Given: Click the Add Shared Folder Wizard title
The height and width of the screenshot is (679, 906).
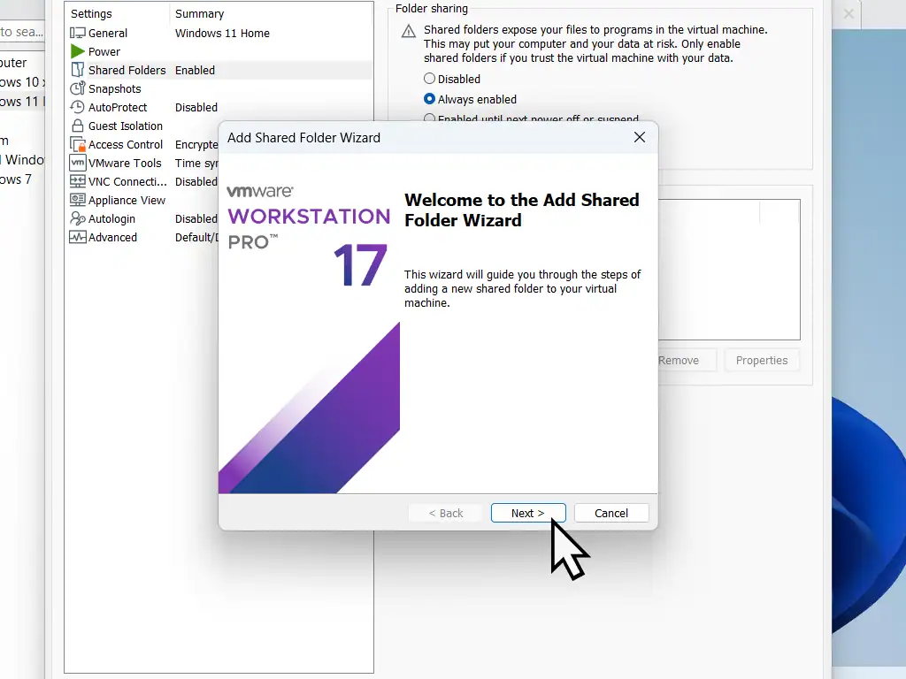Looking at the screenshot, I should tap(303, 137).
